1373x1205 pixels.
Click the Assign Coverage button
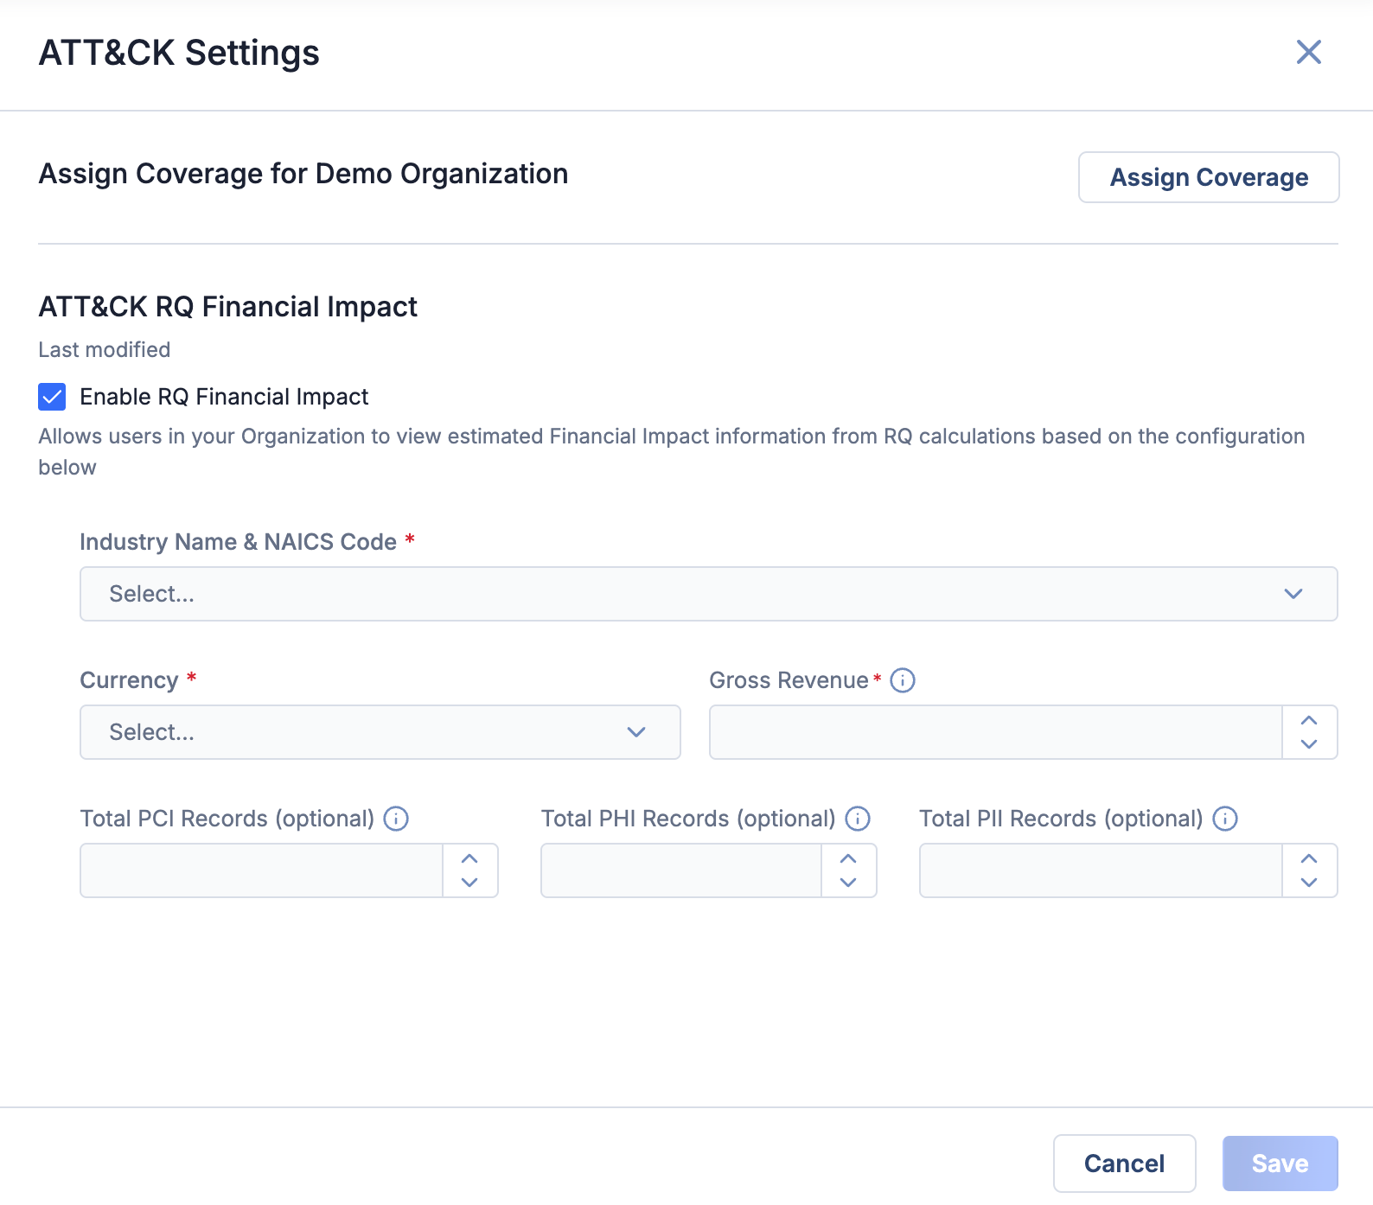pyautogui.click(x=1209, y=177)
